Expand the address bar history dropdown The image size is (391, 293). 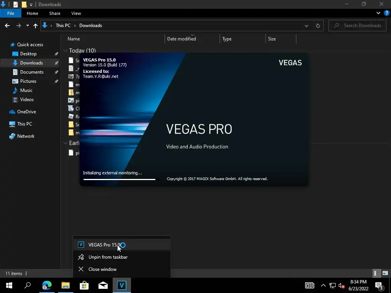click(x=307, y=26)
